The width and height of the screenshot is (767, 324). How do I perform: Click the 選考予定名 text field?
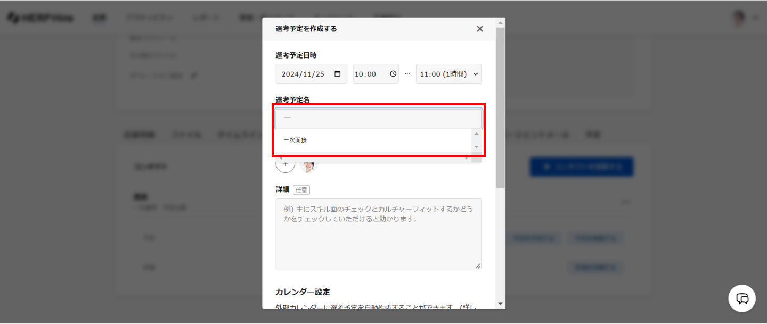point(379,118)
